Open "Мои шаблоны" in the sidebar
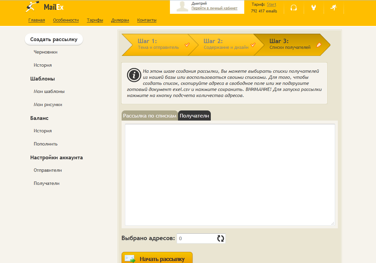Viewport: 376px width, 263px height. point(49,91)
